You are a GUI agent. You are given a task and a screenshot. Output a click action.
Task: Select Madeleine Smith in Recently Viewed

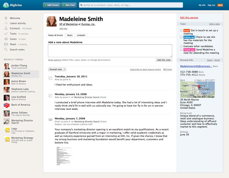tap(21, 74)
